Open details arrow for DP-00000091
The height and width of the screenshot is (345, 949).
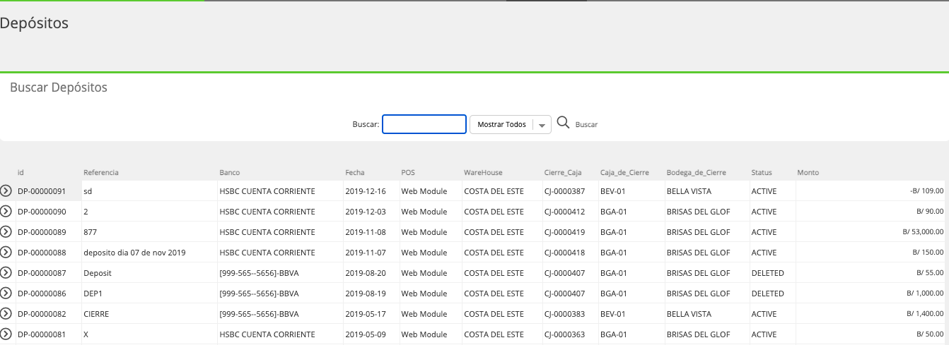click(x=6, y=190)
